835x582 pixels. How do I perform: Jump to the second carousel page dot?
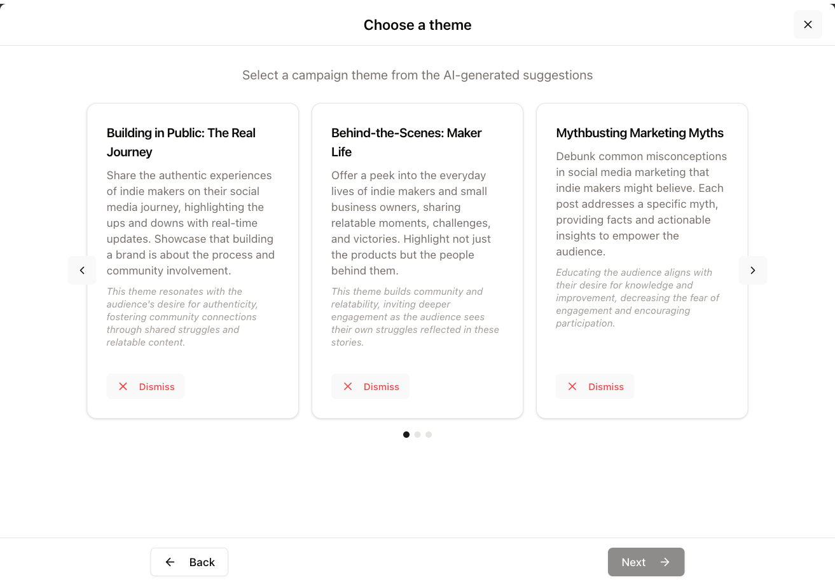point(417,435)
